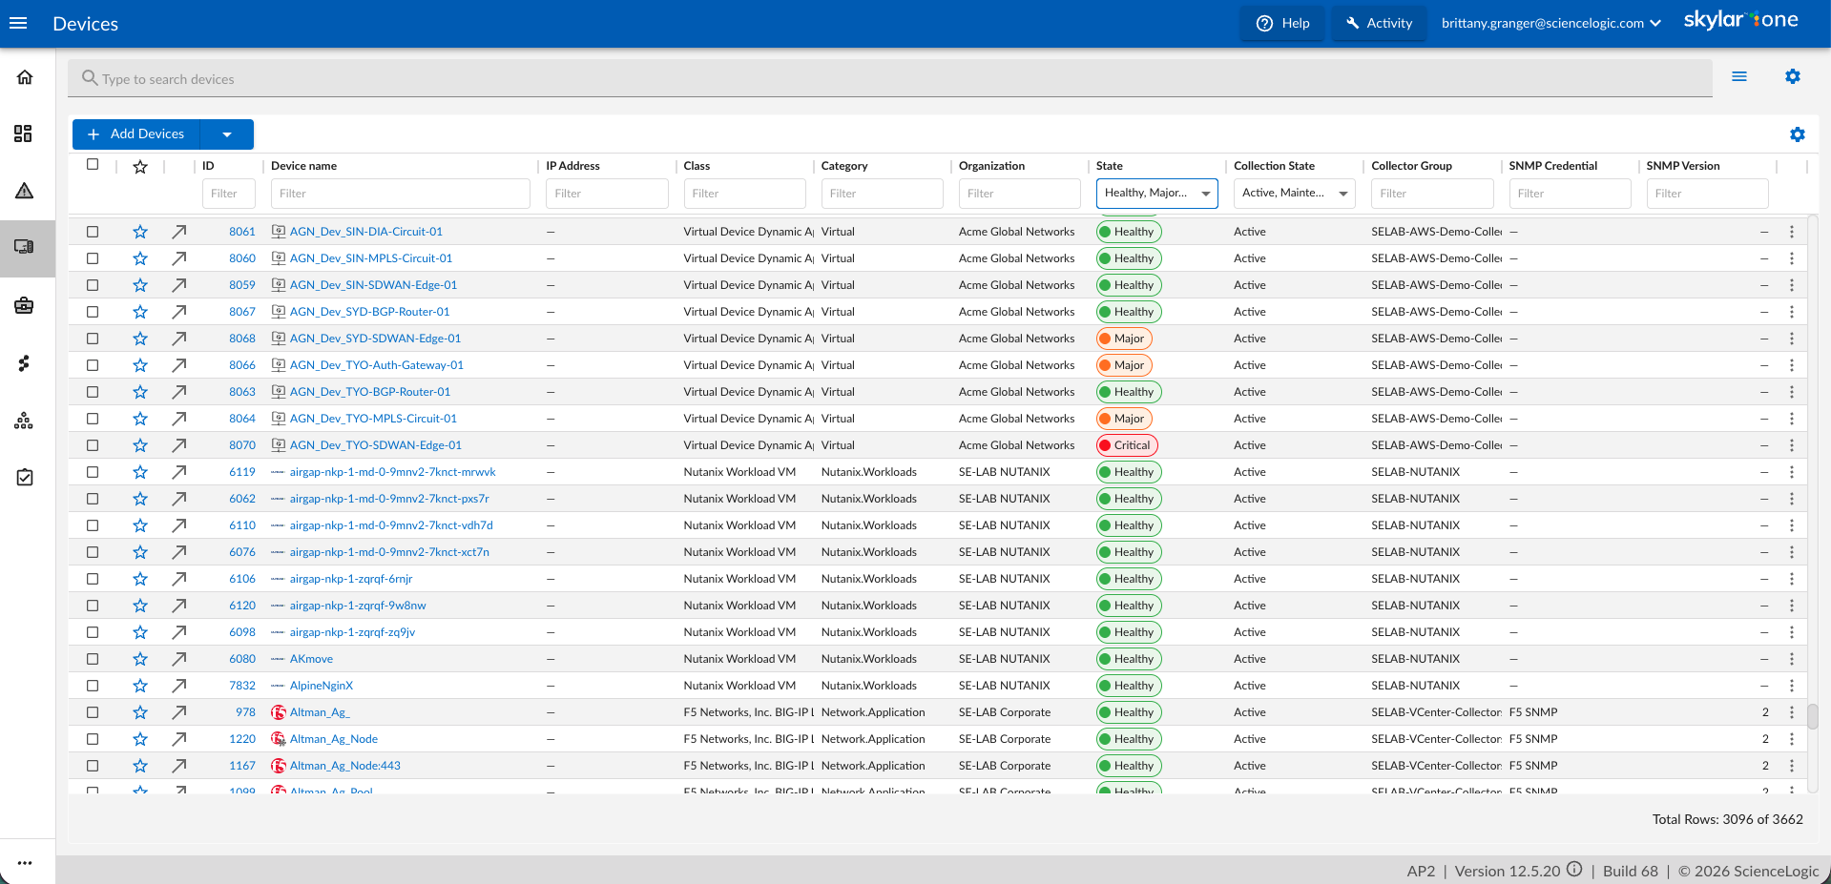Click the gear icon beside the search bar

(x=1793, y=76)
